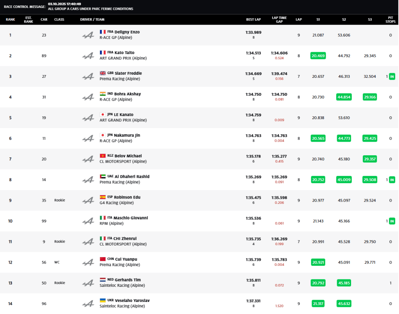Click the Chinese flag beside Cui Yuanpu
Image resolution: width=399 pixels, height=314 pixels.
pos(102,259)
